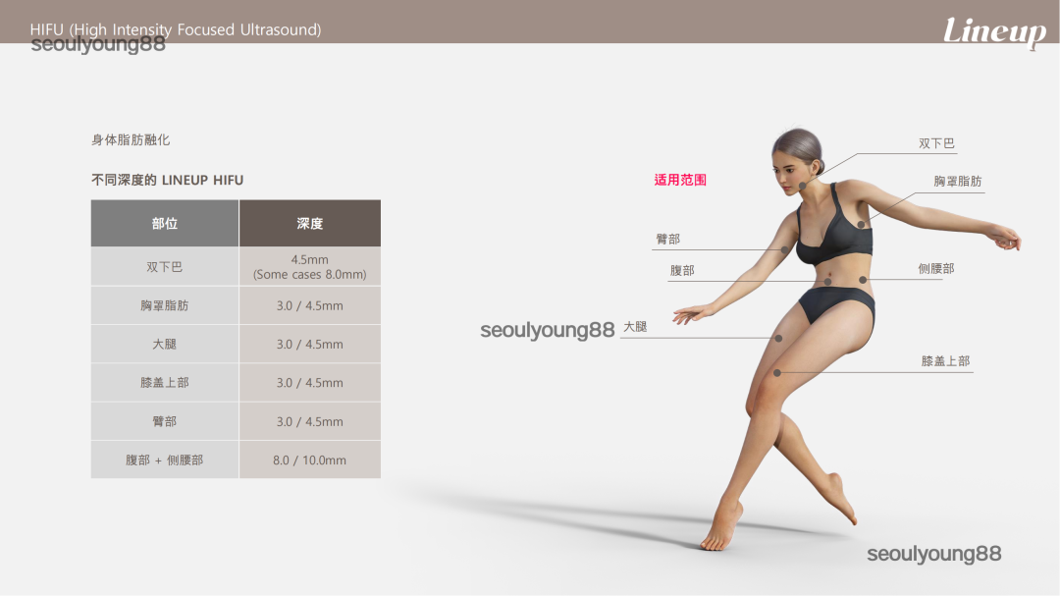This screenshot has height=596, width=1060.
Task: Click the 膝盖上部 callout label beside the figure
Action: coord(945,361)
